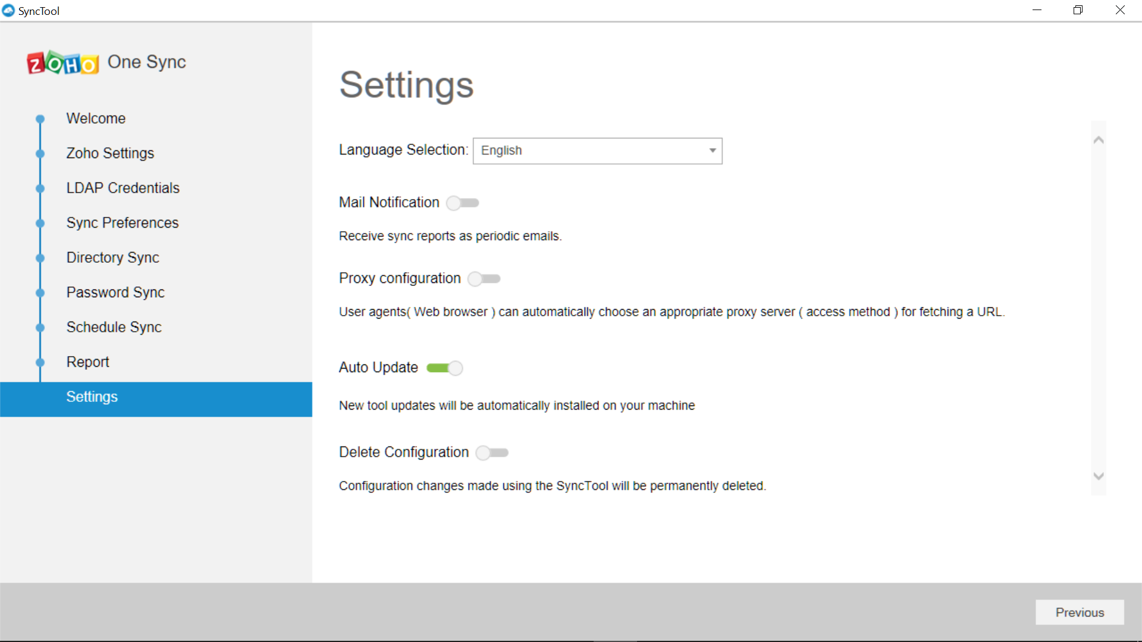
Task: Go to Zoho Settings step
Action: (110, 153)
